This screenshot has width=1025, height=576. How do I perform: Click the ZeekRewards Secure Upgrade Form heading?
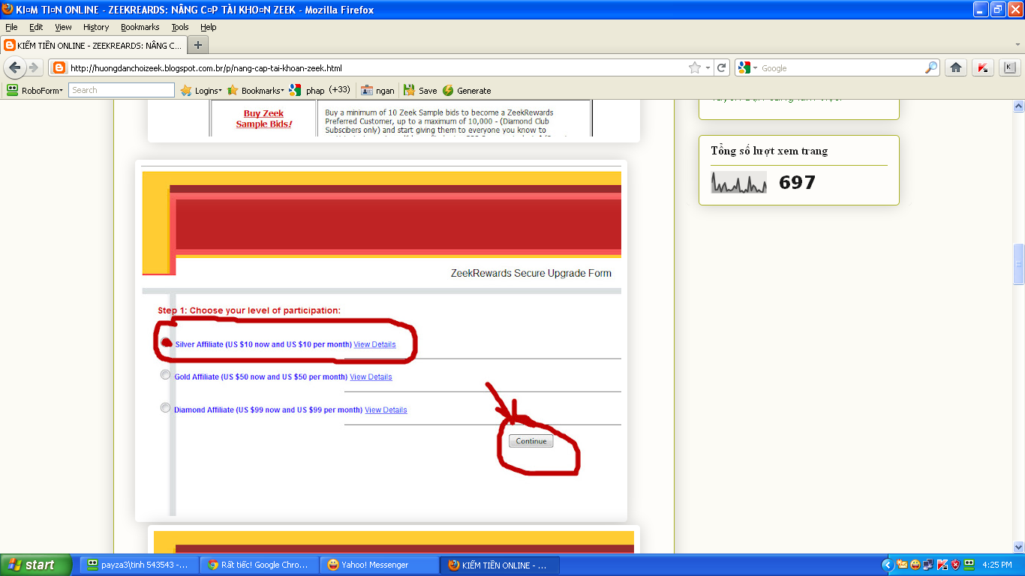click(x=531, y=273)
